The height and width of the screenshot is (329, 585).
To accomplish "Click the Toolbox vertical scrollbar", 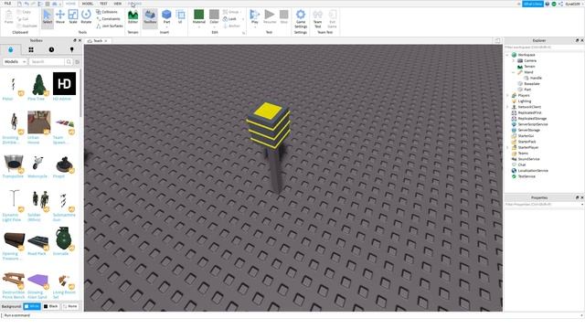I will [80, 93].
